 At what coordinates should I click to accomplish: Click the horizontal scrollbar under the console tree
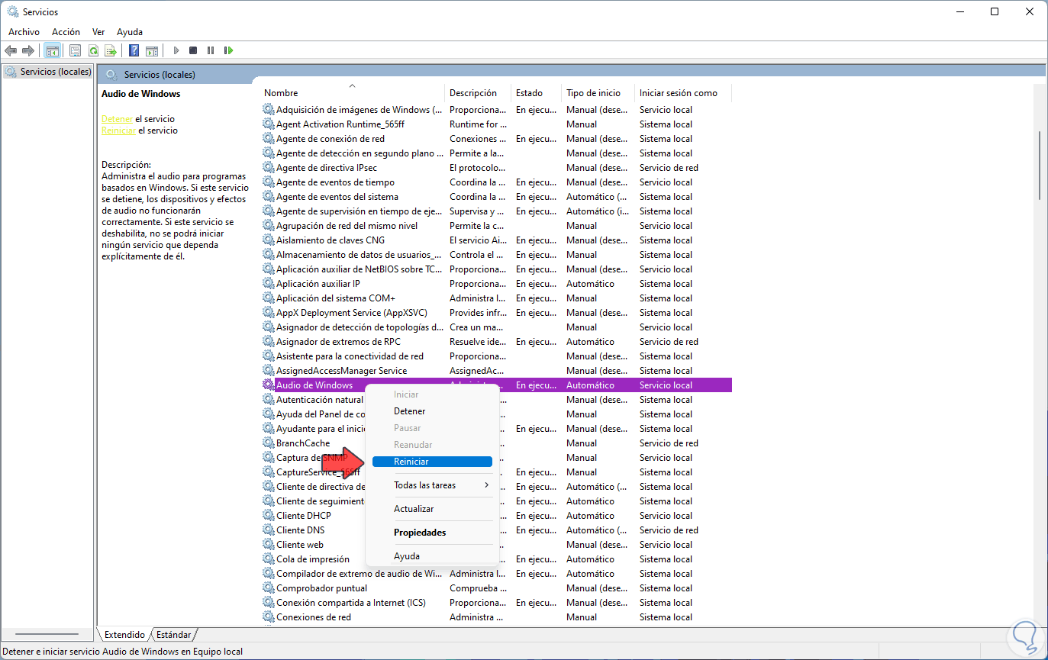tap(47, 634)
